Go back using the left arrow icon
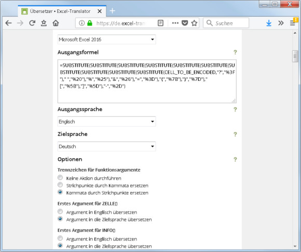This screenshot has width=301, height=252. click(x=8, y=23)
